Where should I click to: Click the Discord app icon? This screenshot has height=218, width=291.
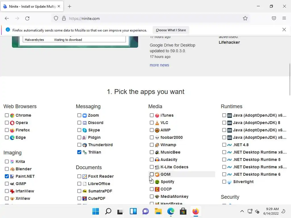(x=85, y=123)
